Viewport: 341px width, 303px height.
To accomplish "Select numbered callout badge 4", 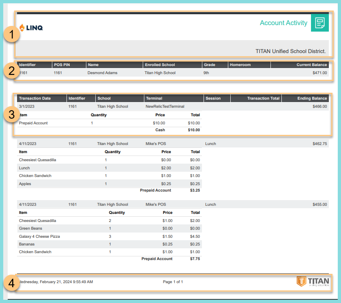I will pos(12,283).
